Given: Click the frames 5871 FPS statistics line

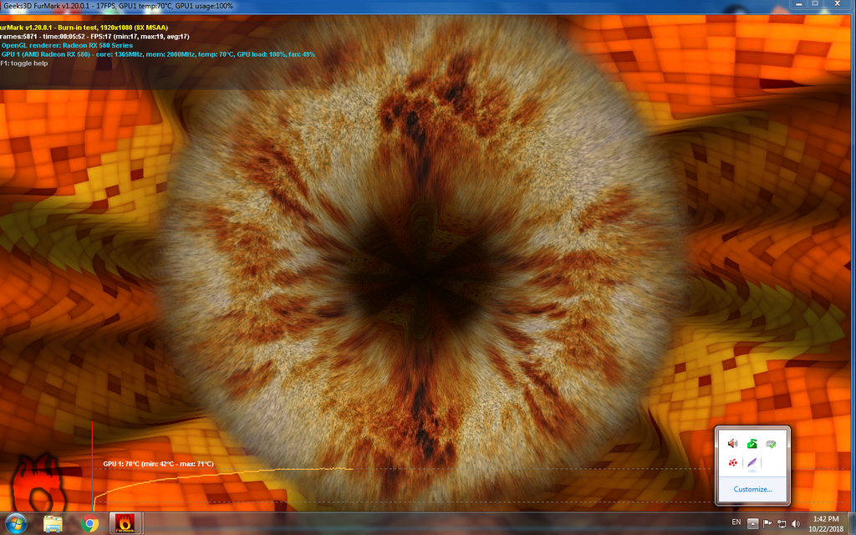Looking at the screenshot, I should click(x=95, y=37).
